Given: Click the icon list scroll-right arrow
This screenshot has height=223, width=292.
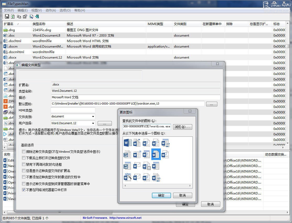Looking at the screenshot, I should pyautogui.click(x=190, y=186).
